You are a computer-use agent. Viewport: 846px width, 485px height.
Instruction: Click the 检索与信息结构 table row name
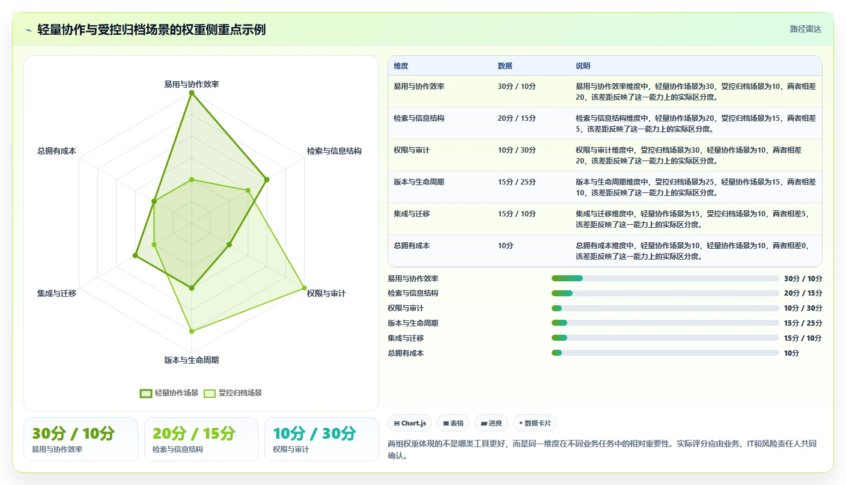point(419,118)
